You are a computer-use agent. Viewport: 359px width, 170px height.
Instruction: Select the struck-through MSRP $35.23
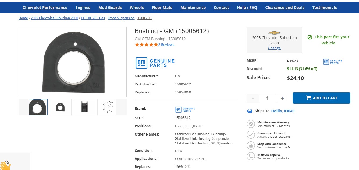[x=293, y=61]
